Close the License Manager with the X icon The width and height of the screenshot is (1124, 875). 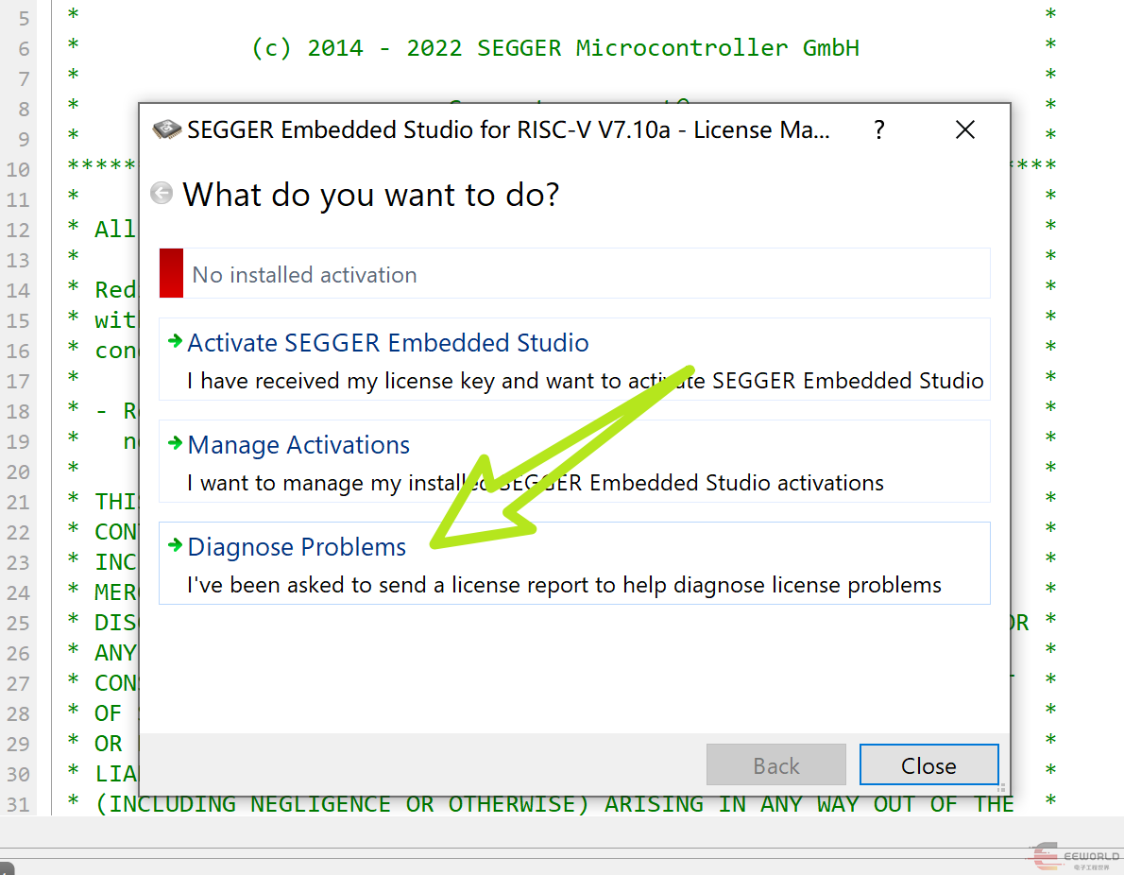(964, 129)
